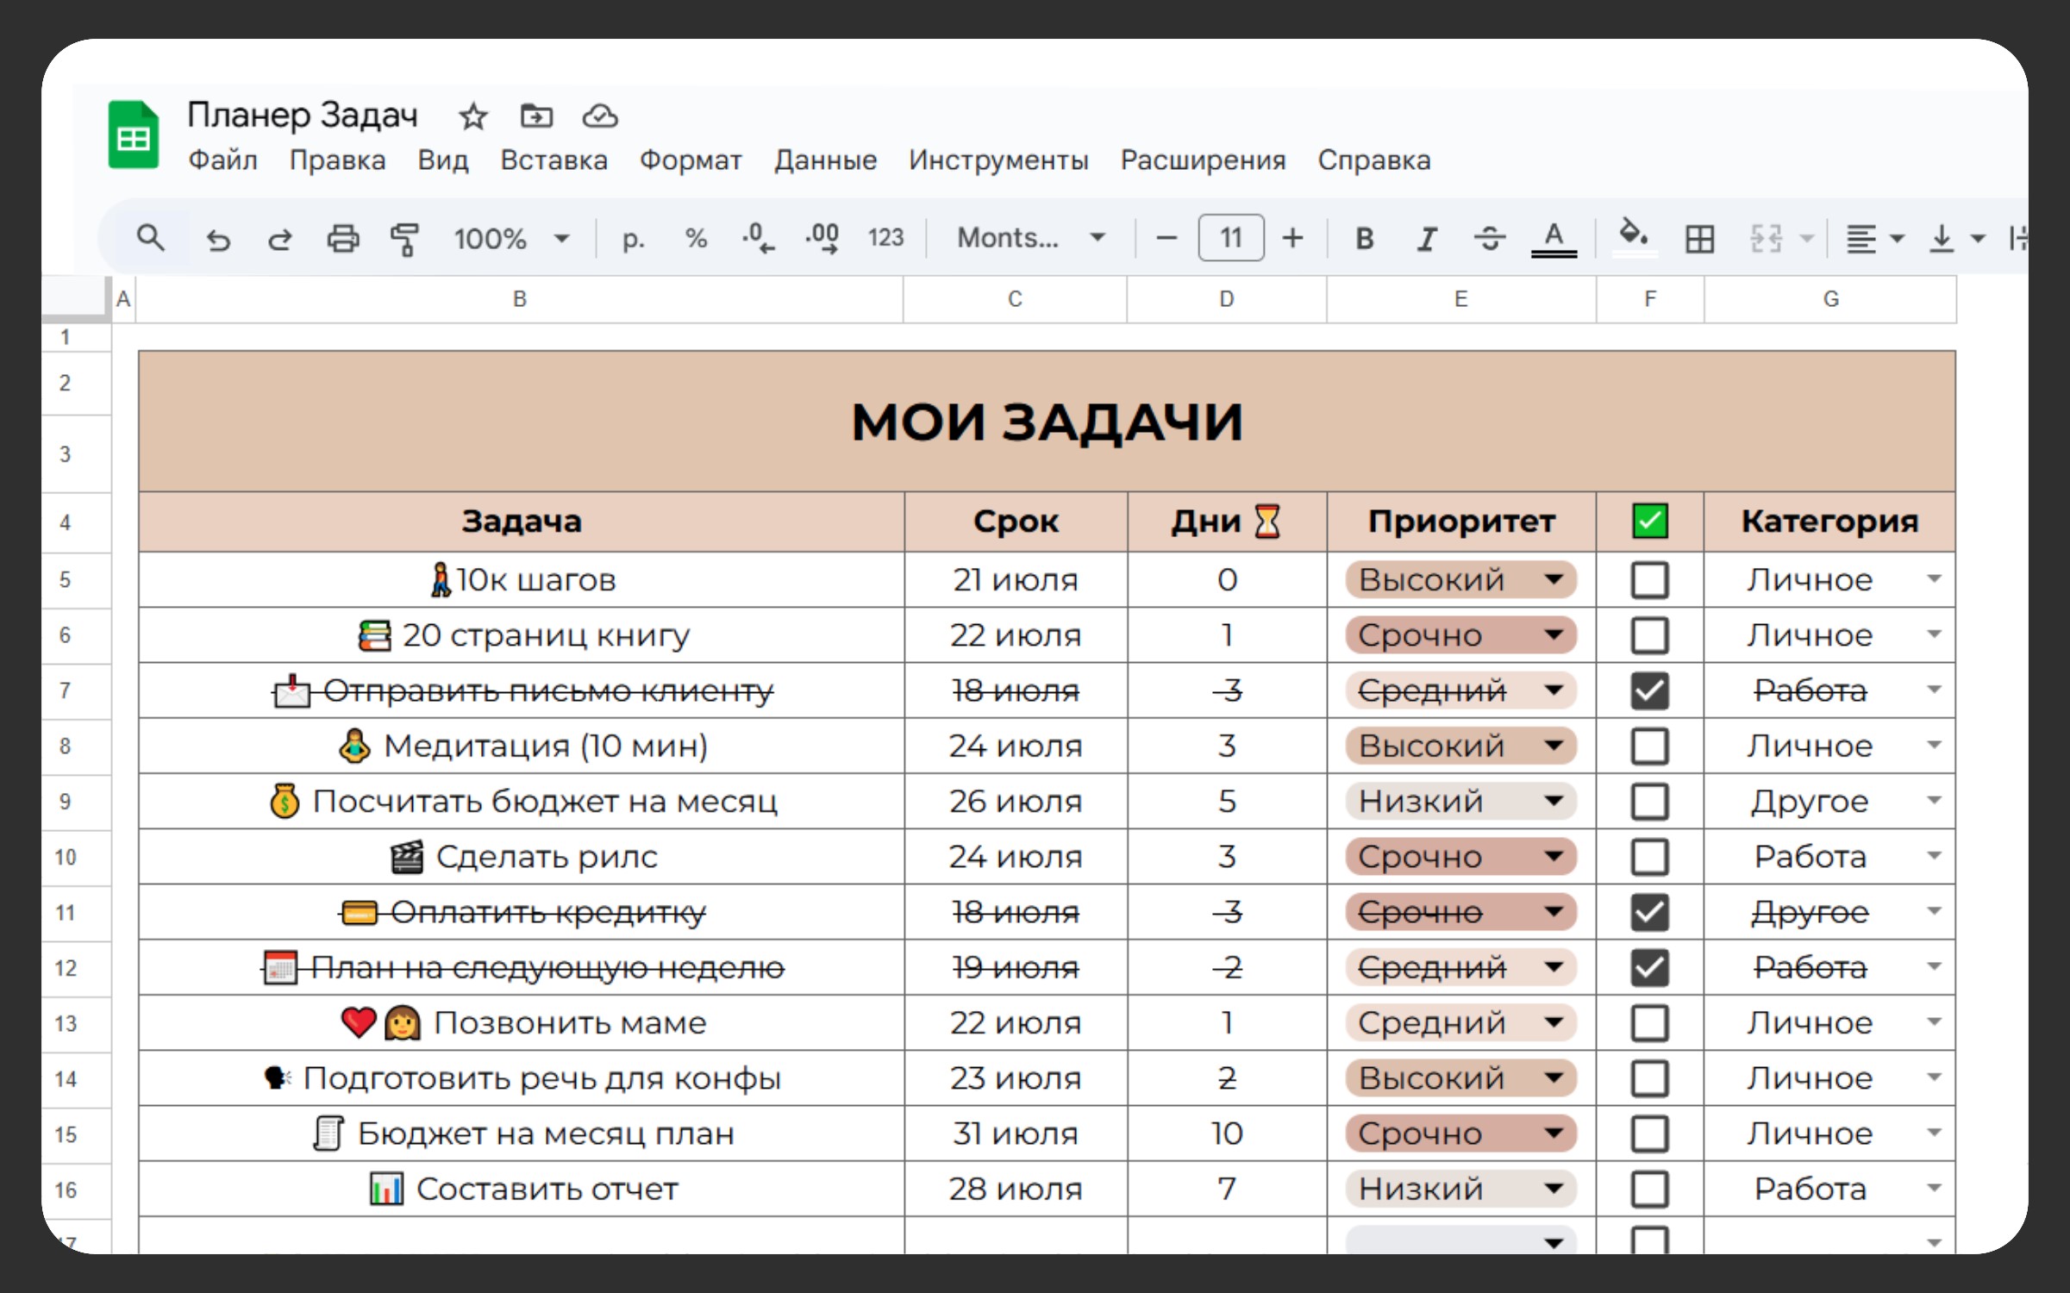
Task: Open the Формат menu
Action: (691, 160)
